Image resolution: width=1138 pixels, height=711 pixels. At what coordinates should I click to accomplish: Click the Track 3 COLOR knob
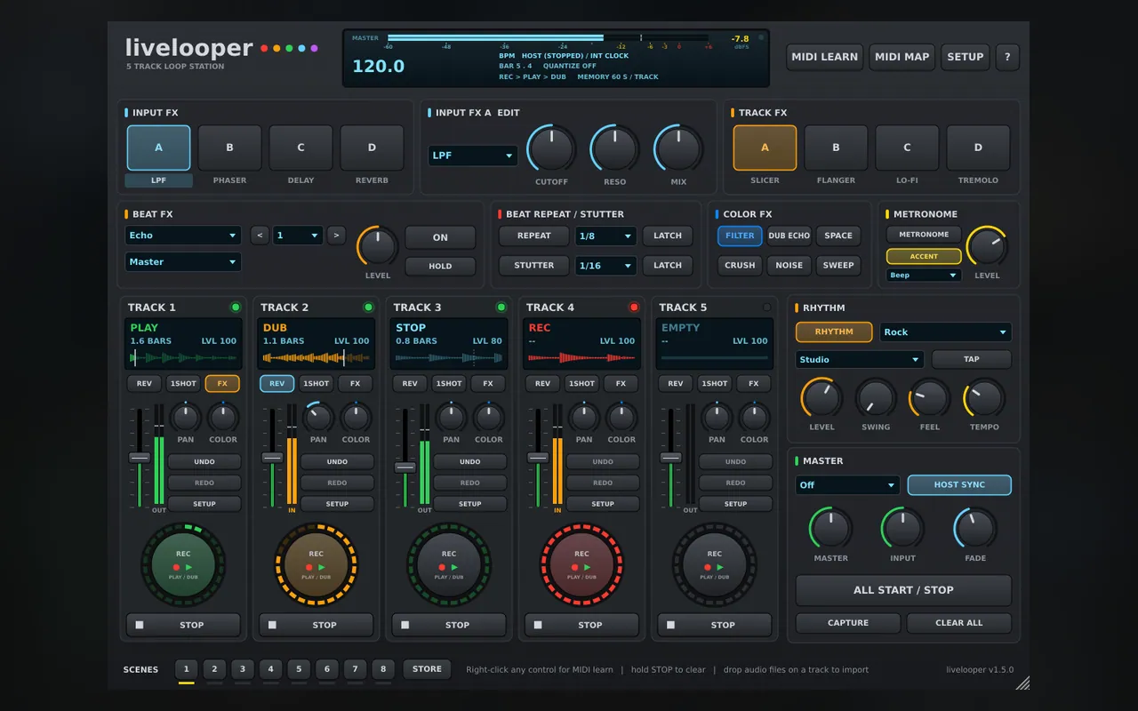pos(489,417)
